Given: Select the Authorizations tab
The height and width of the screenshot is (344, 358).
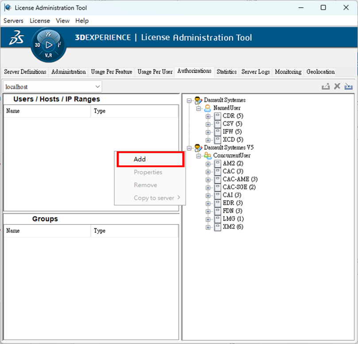Looking at the screenshot, I should [194, 71].
